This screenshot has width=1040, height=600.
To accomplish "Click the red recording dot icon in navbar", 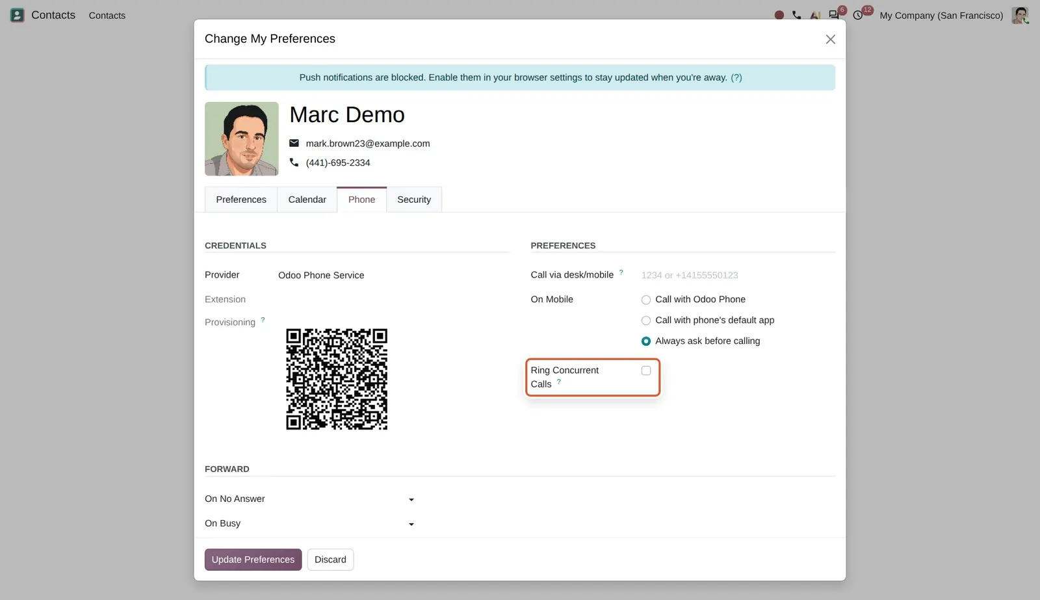I will (x=779, y=15).
